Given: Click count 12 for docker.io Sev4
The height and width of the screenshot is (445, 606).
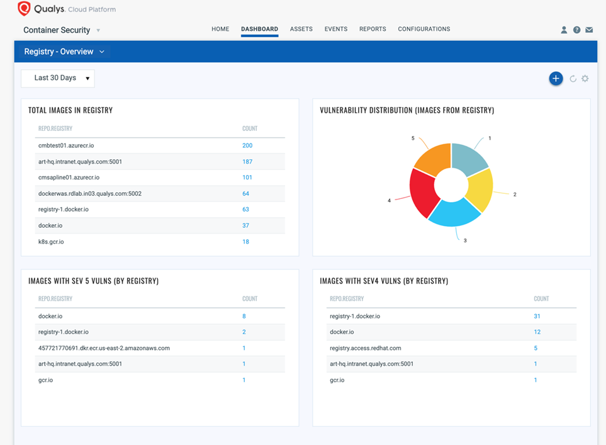Looking at the screenshot, I should click(537, 332).
